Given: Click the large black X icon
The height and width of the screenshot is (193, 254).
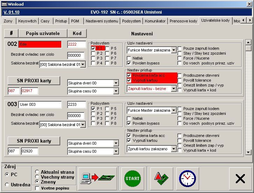Looking at the screenshot, I should [240, 179].
